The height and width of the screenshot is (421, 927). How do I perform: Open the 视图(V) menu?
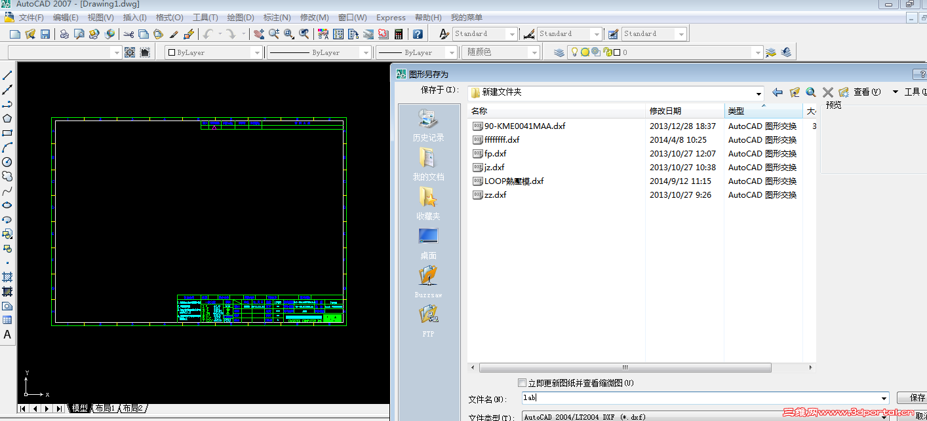tap(100, 18)
